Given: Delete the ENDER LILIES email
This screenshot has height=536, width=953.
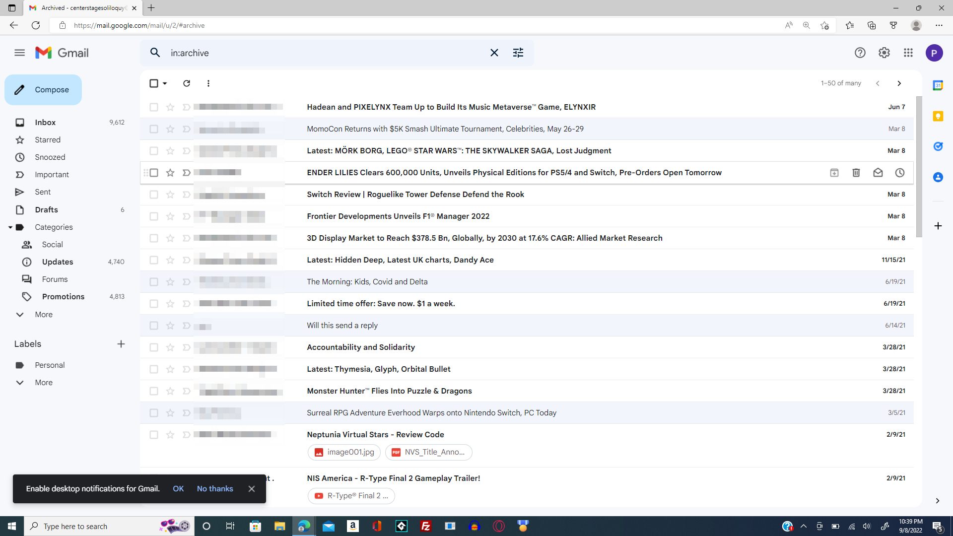Looking at the screenshot, I should (856, 173).
